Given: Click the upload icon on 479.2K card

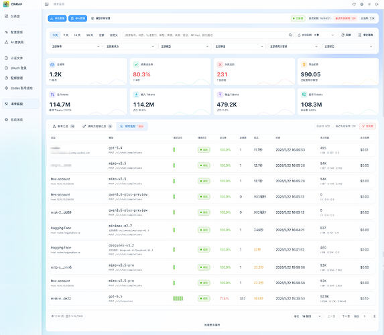Looking at the screenshot, I should point(220,94).
